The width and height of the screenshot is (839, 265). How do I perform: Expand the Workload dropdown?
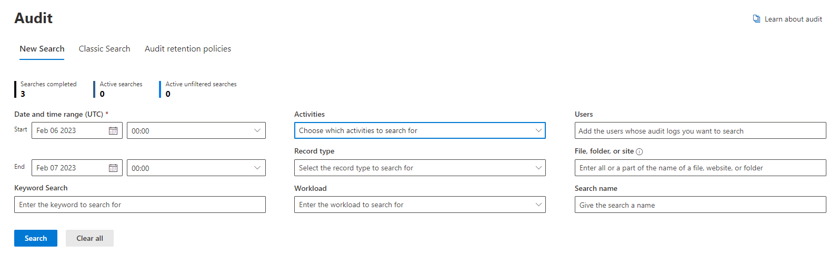tap(420, 205)
